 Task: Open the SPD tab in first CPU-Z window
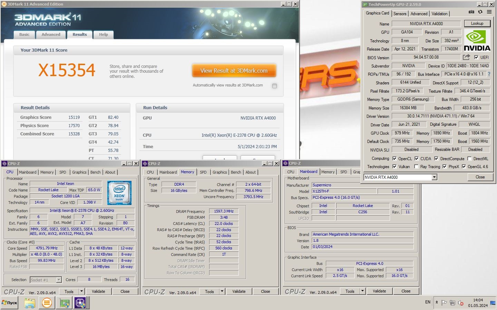(x=62, y=172)
